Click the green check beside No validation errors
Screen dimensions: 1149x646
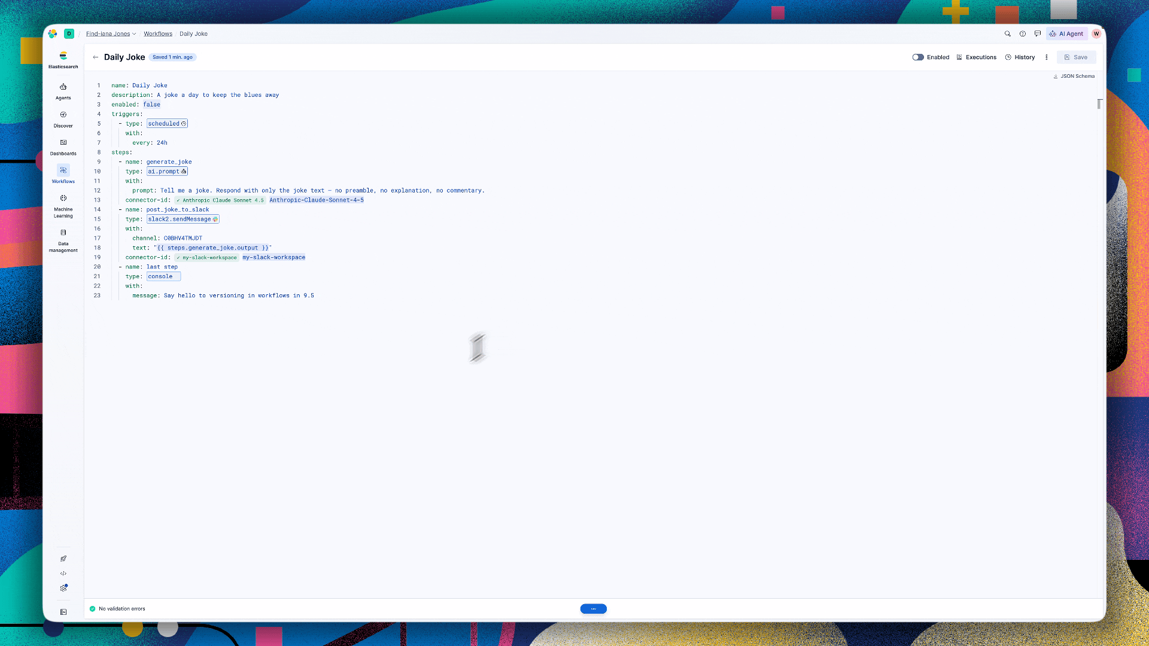[93, 609]
